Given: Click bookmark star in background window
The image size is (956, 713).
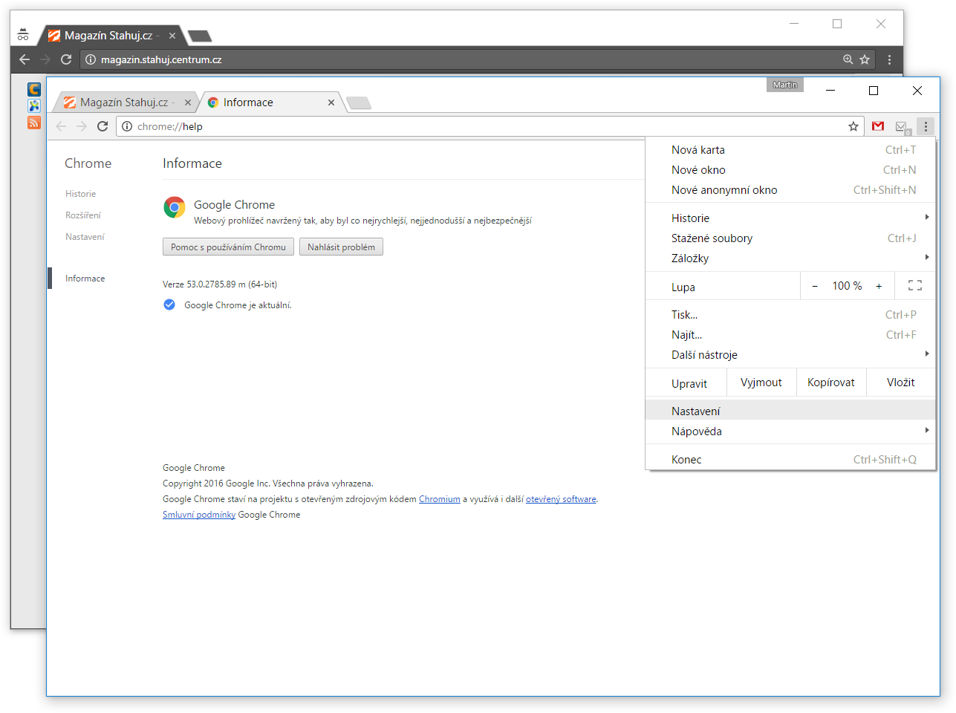Looking at the screenshot, I should (865, 59).
